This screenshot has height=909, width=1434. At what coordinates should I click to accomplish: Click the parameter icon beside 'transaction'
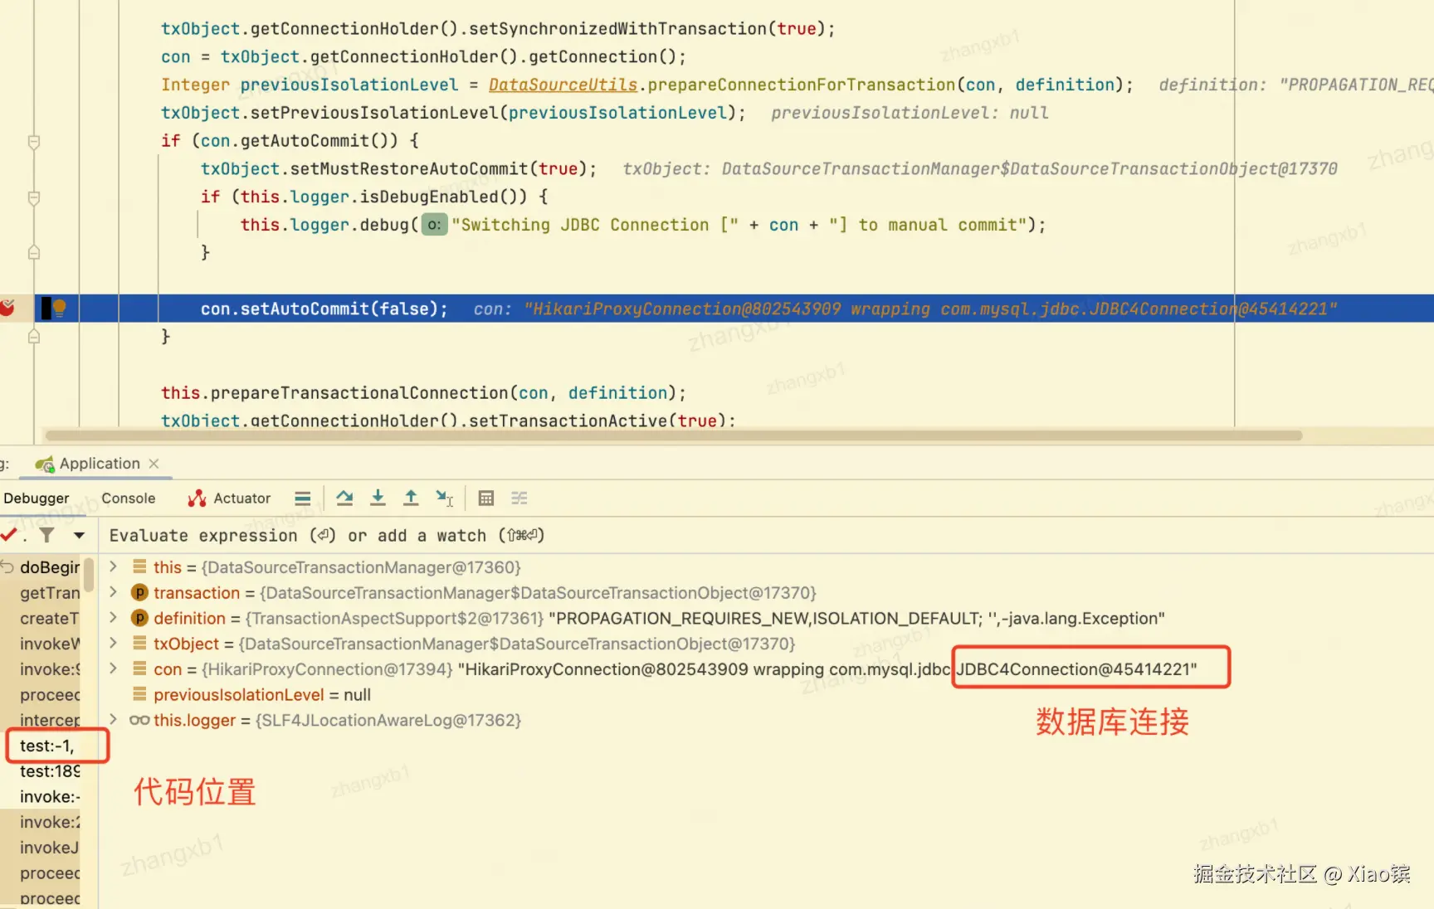click(x=139, y=593)
